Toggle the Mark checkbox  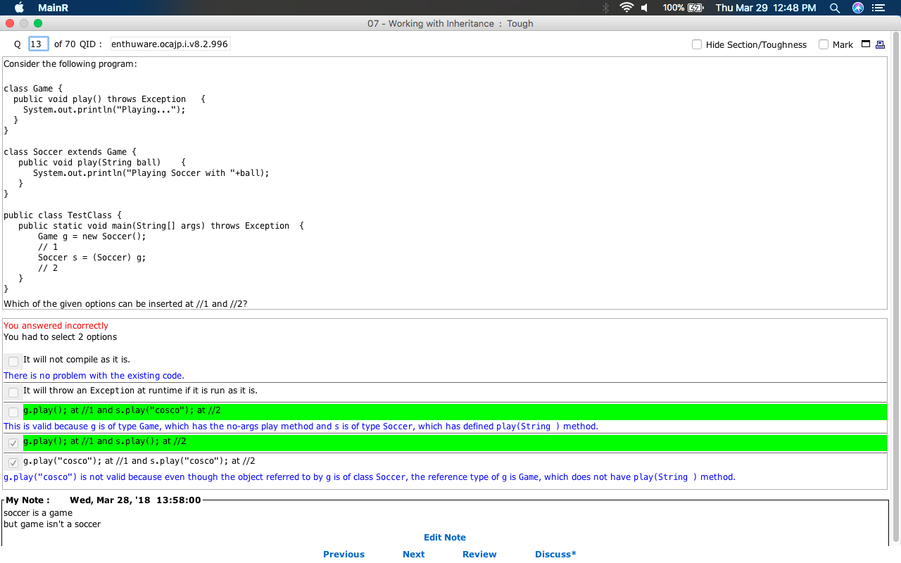(824, 44)
